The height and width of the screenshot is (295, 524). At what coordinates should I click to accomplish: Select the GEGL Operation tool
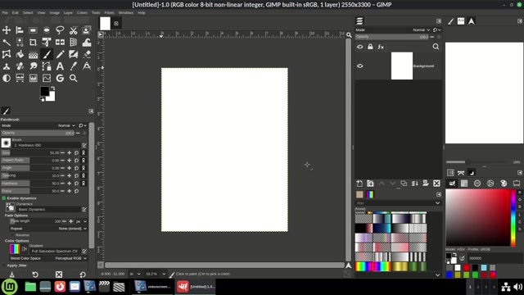(60, 79)
